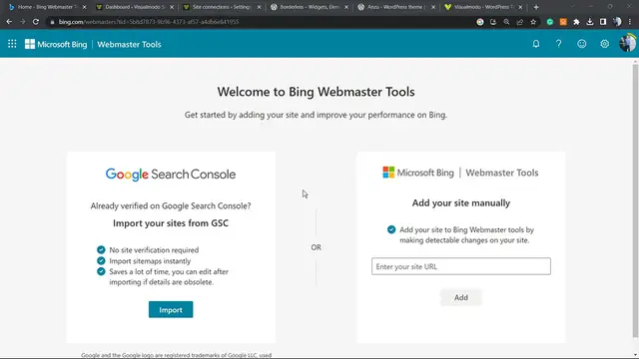Click the page vertical scrollbar

pos(635,200)
